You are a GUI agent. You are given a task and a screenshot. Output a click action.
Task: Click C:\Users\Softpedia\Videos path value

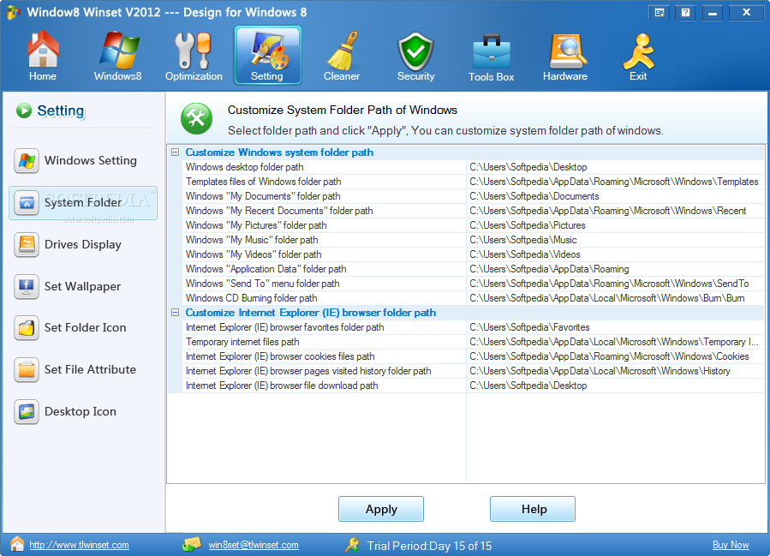click(x=525, y=254)
